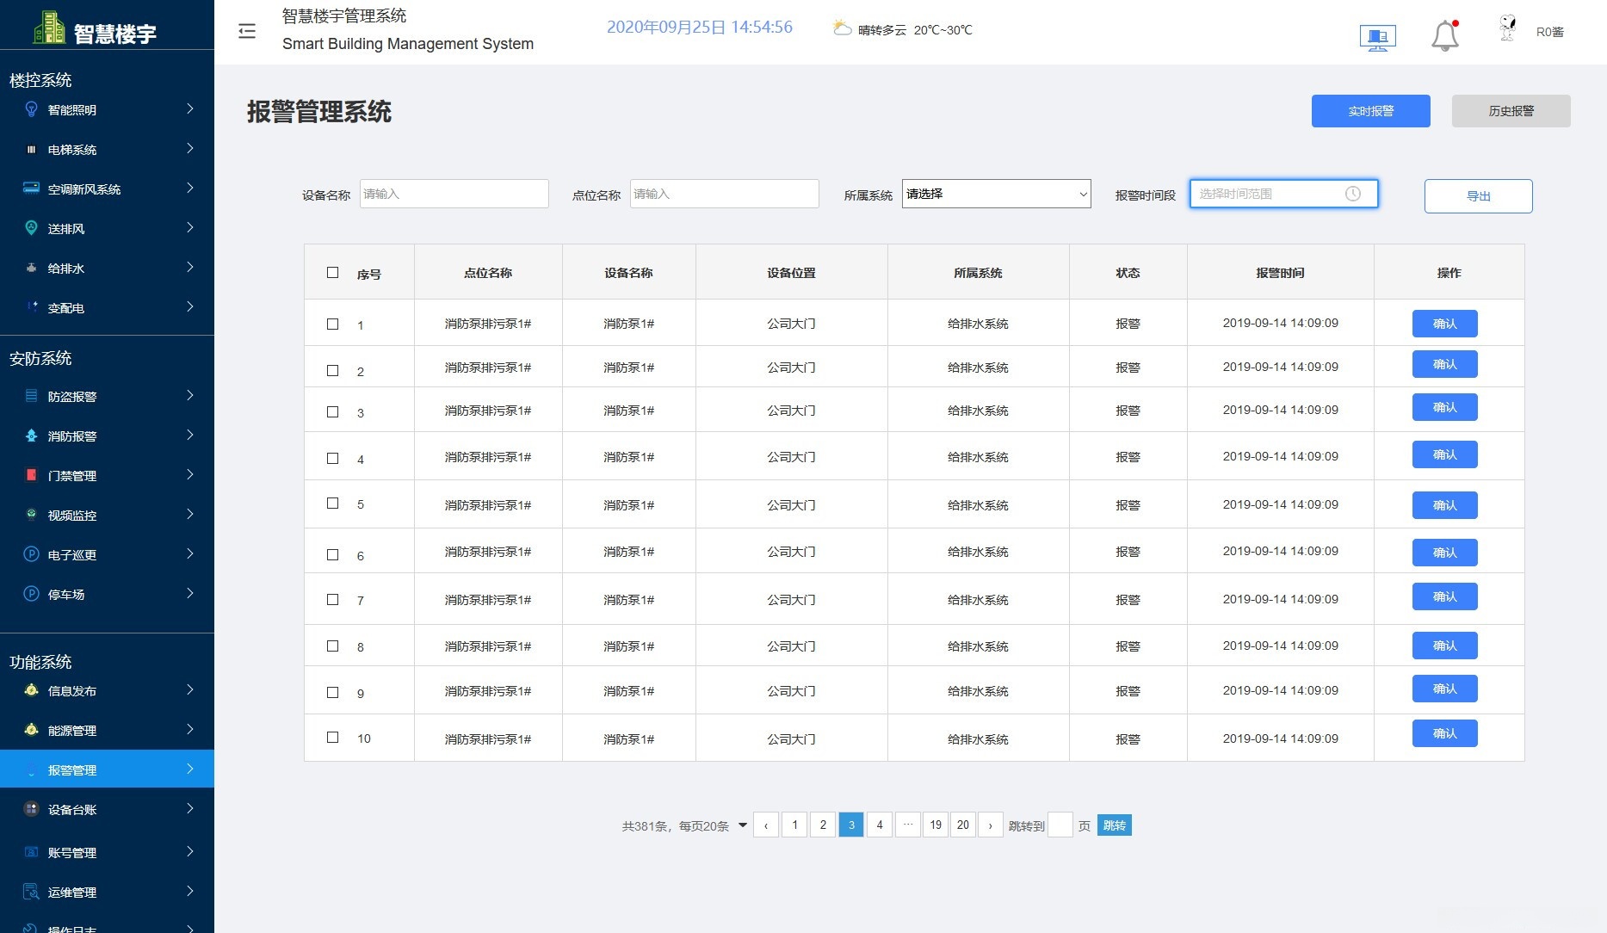Check the checkbox for row 10
This screenshot has width=1607, height=933.
333,738
